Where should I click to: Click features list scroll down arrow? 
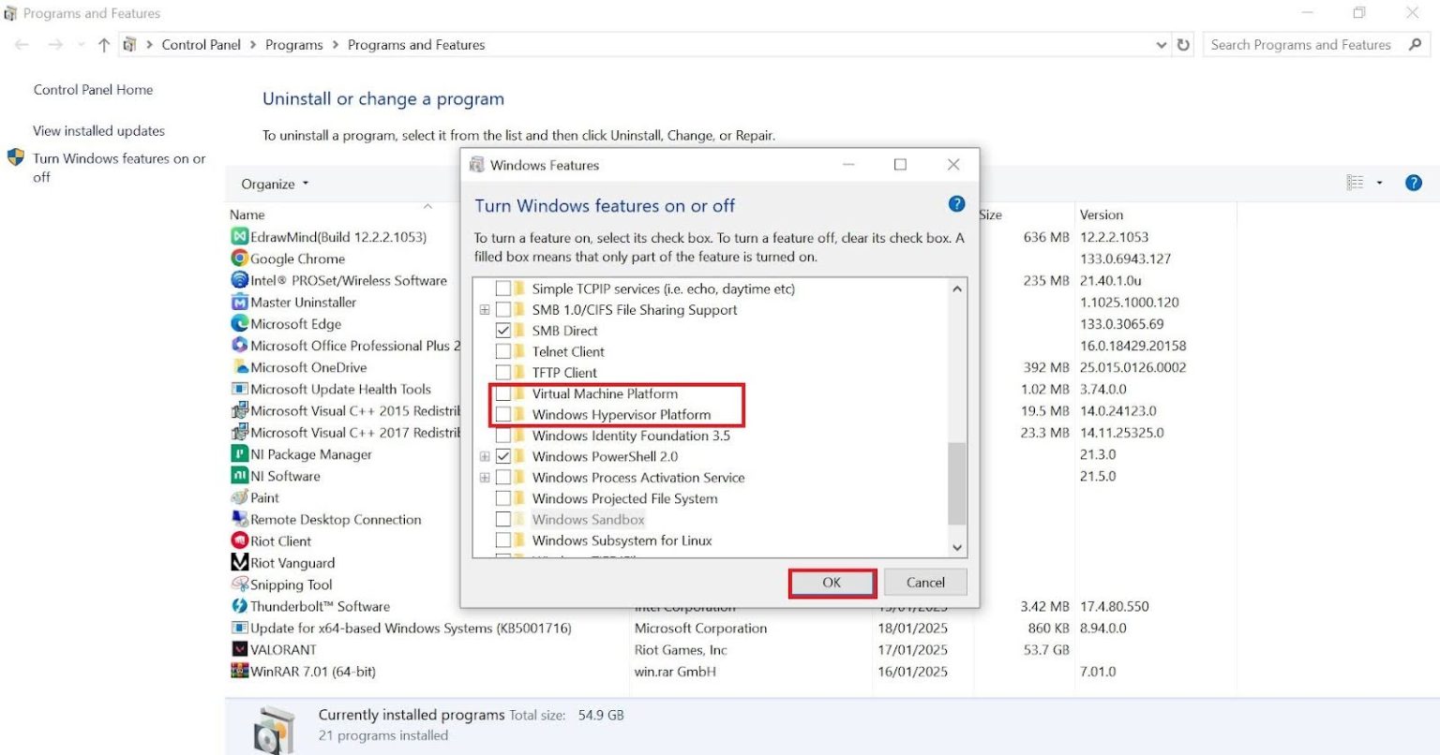956,548
